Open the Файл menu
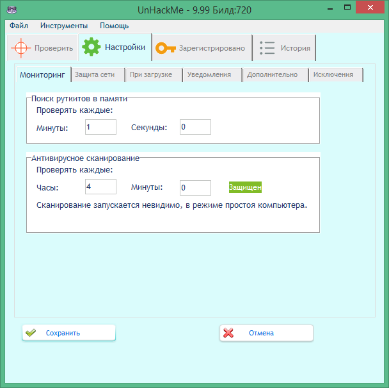Image resolution: width=389 pixels, height=388 pixels. 19,26
